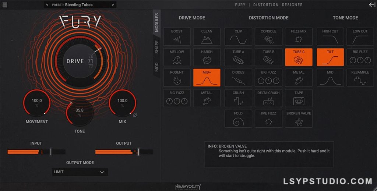Choose the DIODES distortion module

(x=238, y=78)
